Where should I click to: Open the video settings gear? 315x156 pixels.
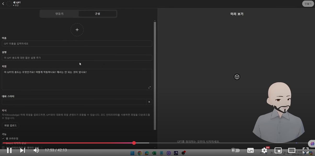coord(264,151)
